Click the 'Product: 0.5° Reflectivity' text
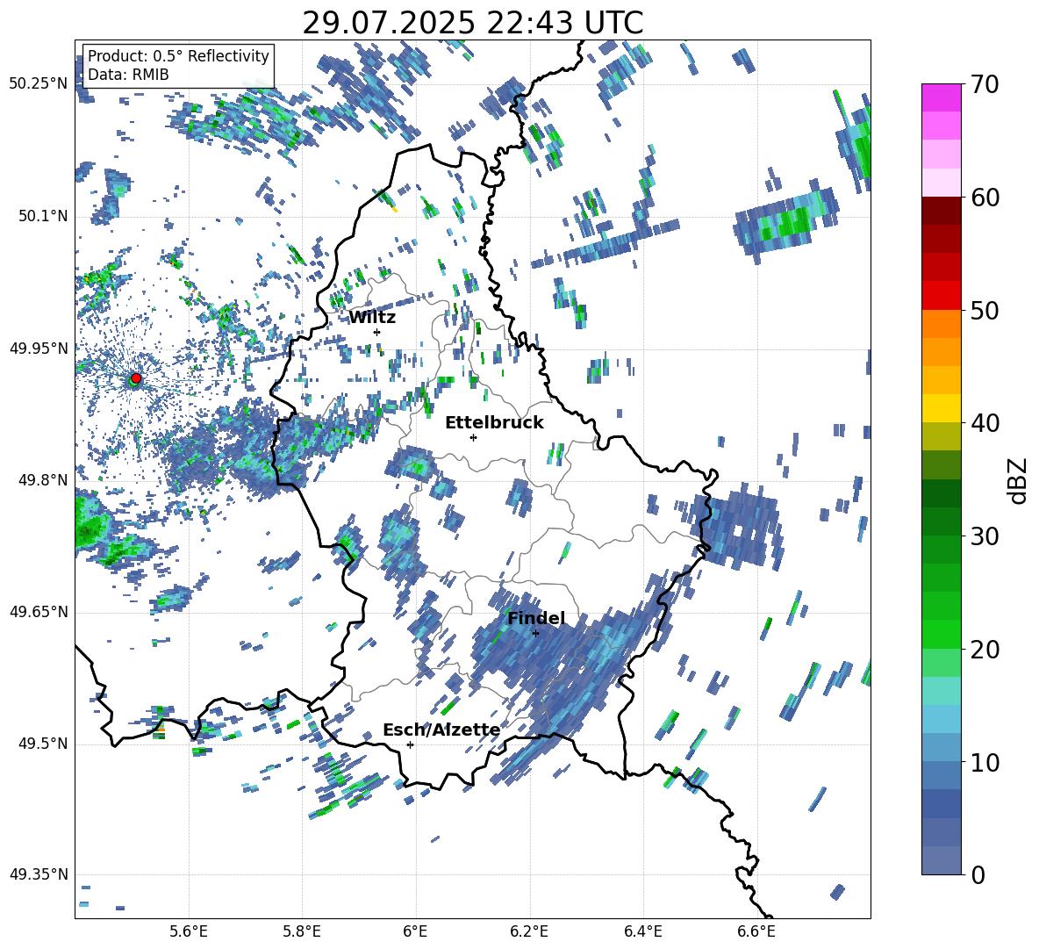 point(178,56)
